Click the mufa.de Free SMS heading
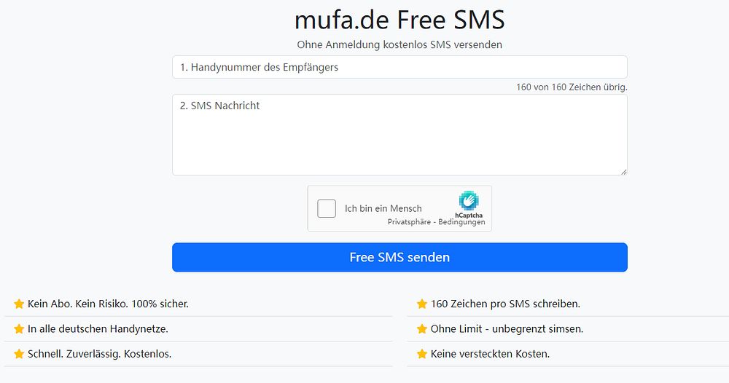Screen dimensions: 729x383 point(399,20)
